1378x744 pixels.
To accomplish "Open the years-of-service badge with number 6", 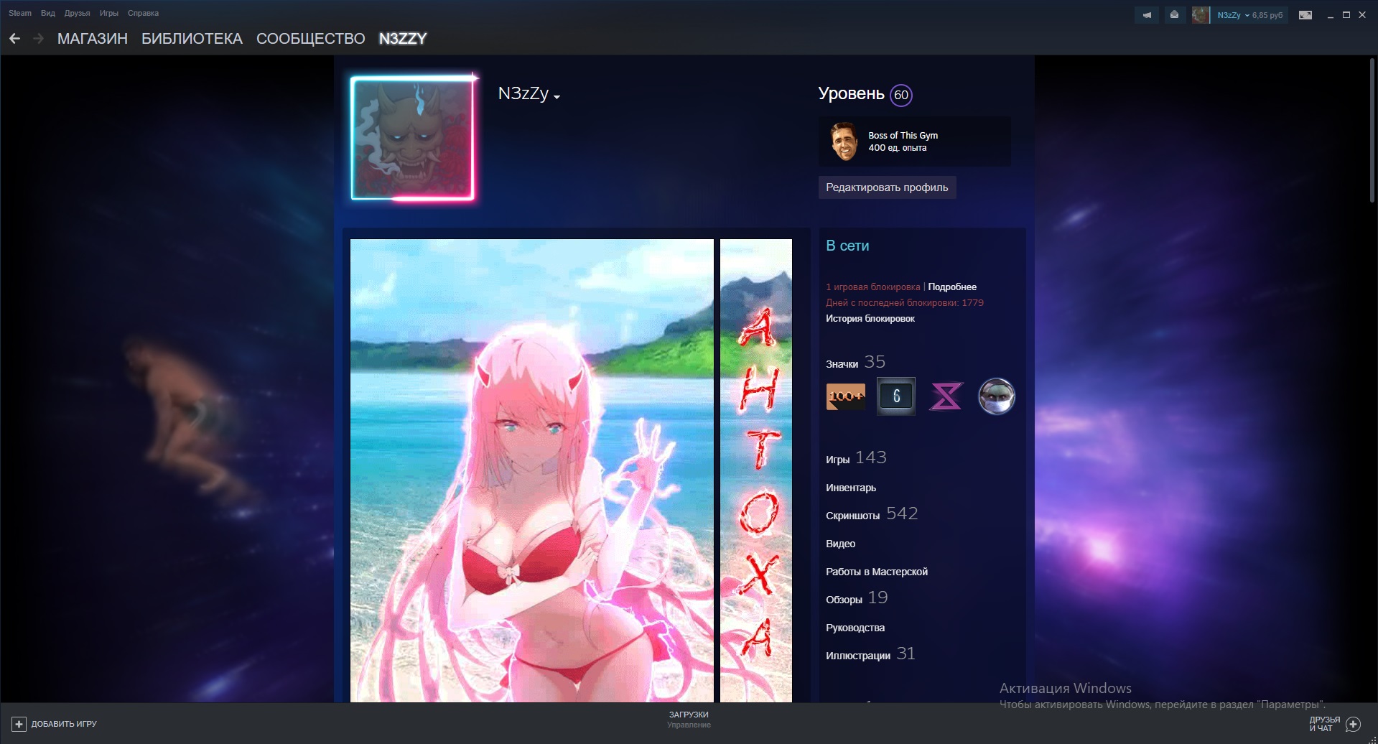I will coord(896,396).
